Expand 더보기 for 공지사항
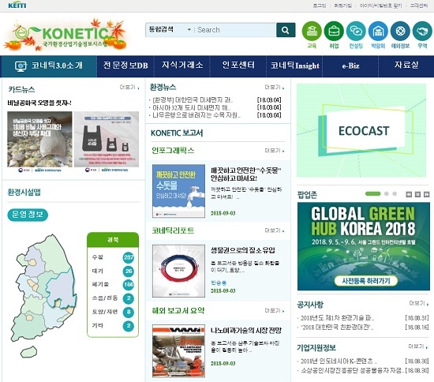Screen dimensions: 434x382 [x=418, y=303]
